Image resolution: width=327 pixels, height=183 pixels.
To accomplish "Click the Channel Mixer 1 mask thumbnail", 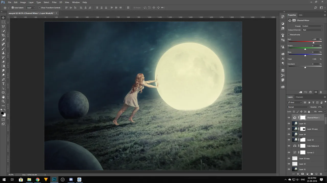I will click(x=303, y=118).
